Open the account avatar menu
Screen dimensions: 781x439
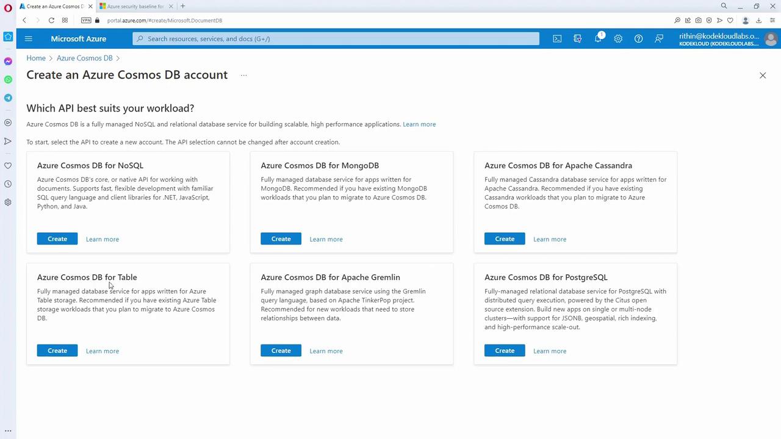click(x=771, y=39)
